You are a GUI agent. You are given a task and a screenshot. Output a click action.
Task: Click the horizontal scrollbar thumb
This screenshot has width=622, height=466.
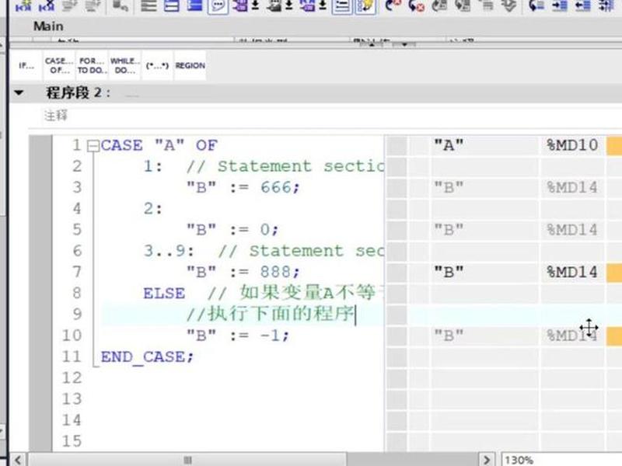click(x=187, y=460)
